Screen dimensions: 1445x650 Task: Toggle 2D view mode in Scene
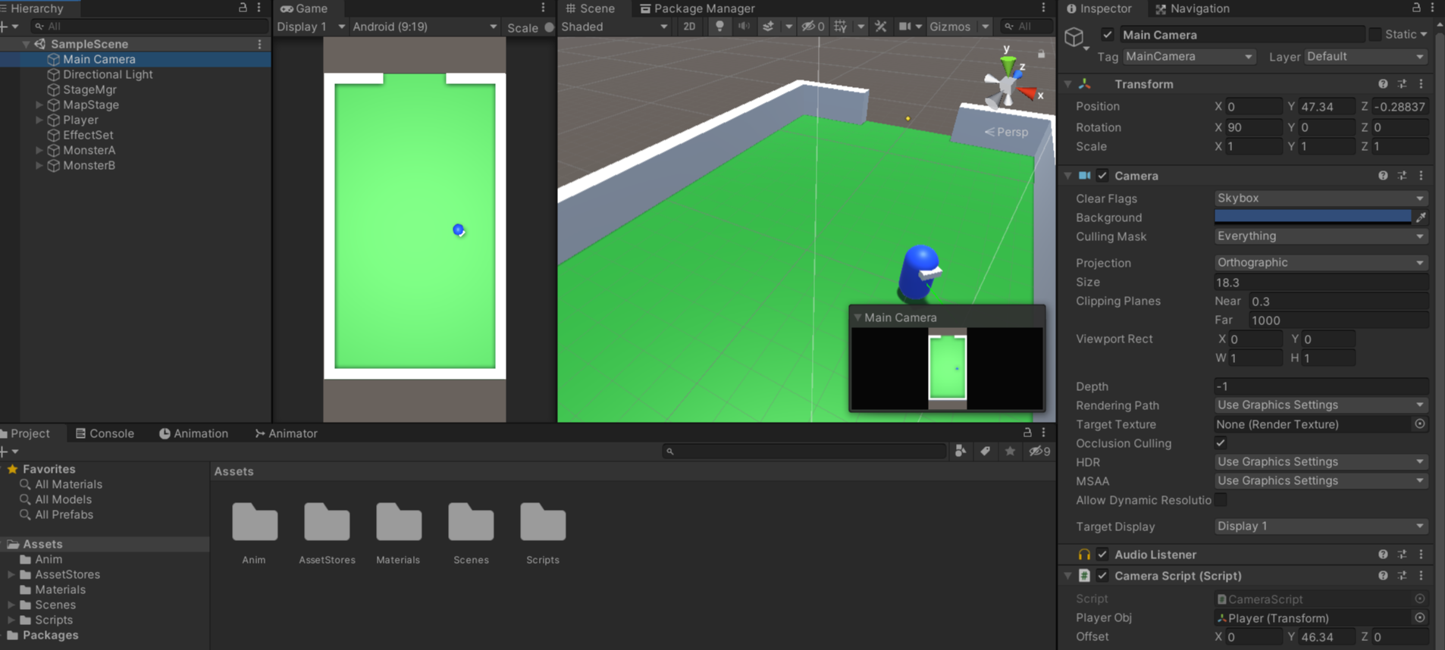[689, 27]
